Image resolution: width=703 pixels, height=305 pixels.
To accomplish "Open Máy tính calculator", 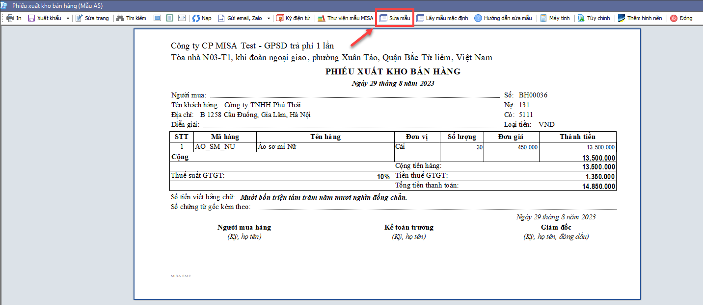I will (x=555, y=18).
